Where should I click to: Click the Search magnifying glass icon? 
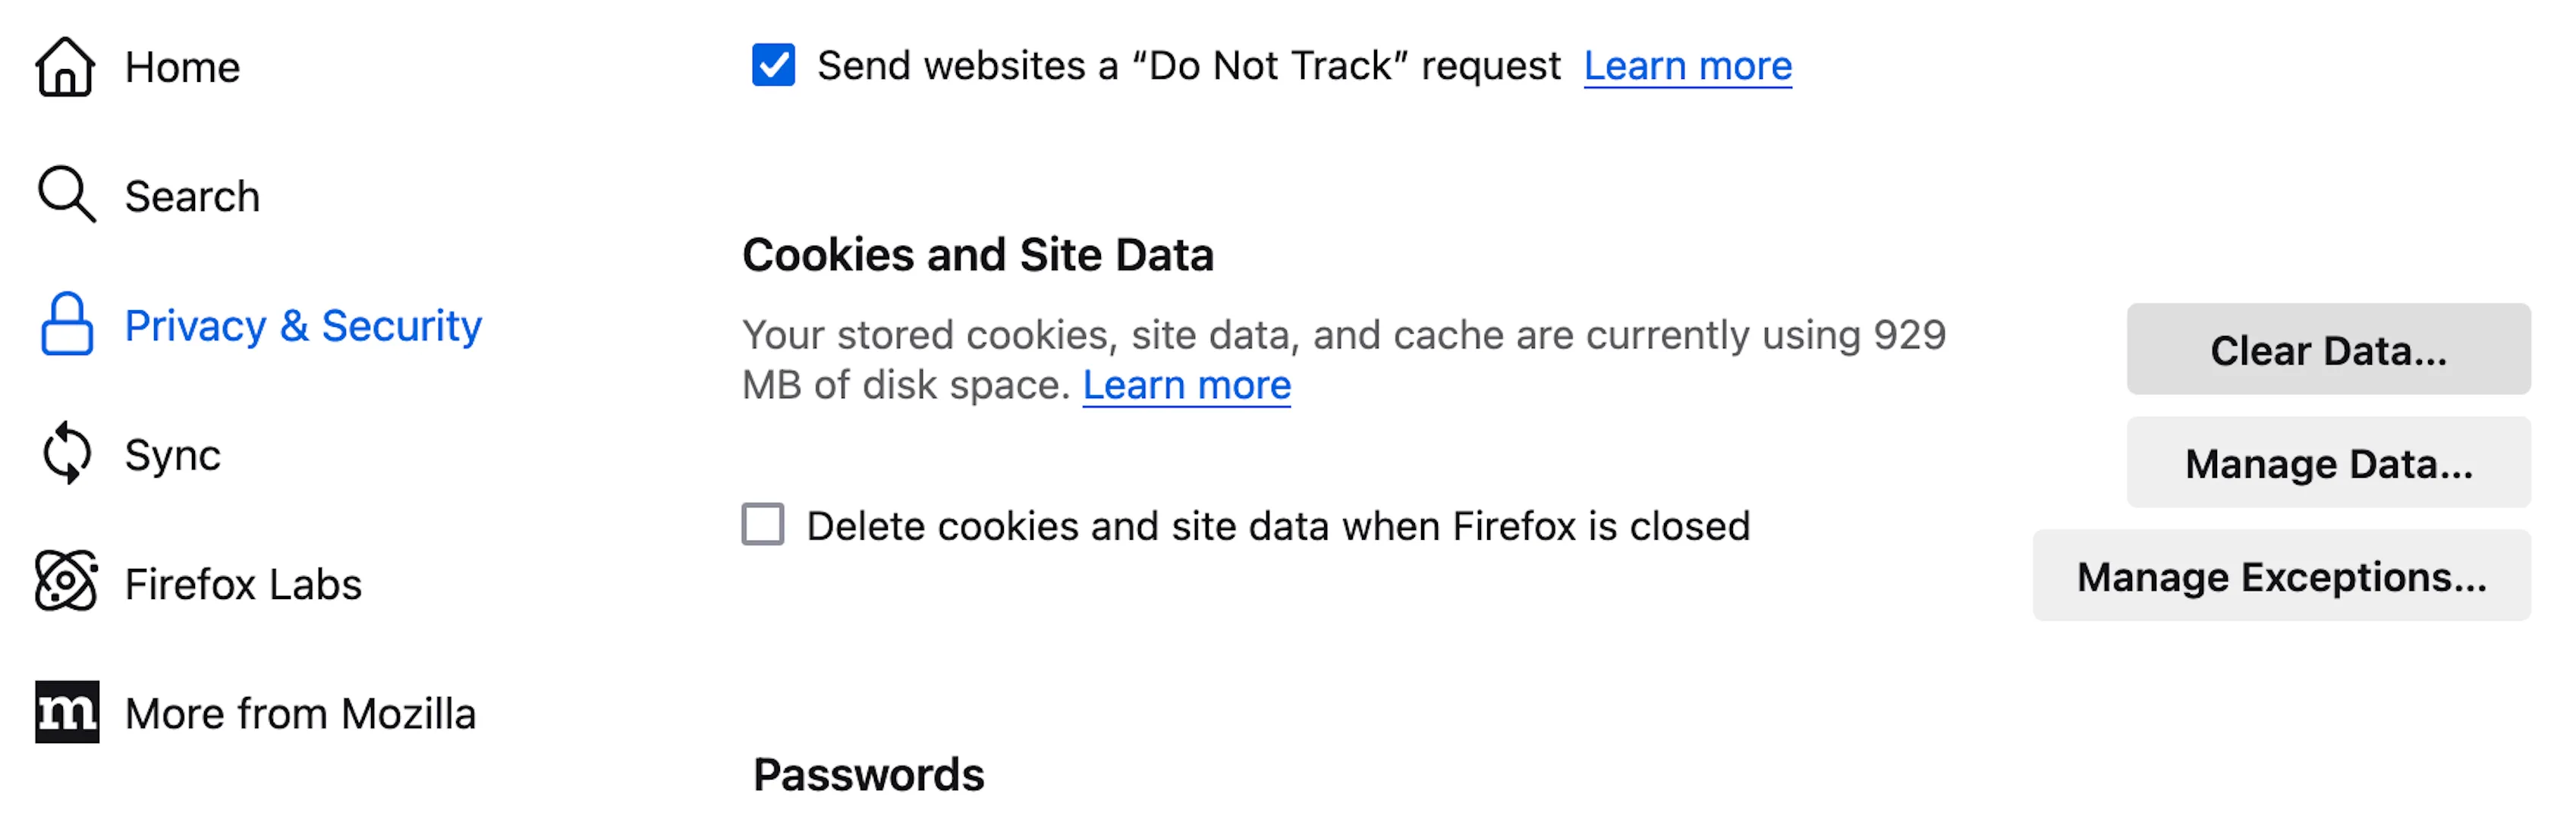tap(66, 194)
